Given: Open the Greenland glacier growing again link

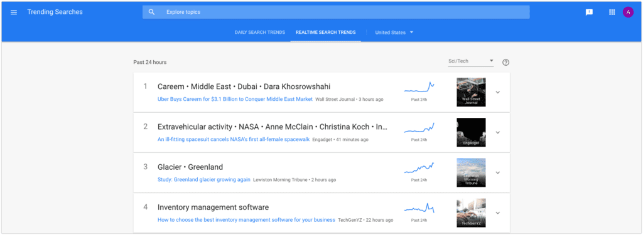Looking at the screenshot, I should pos(204,180).
